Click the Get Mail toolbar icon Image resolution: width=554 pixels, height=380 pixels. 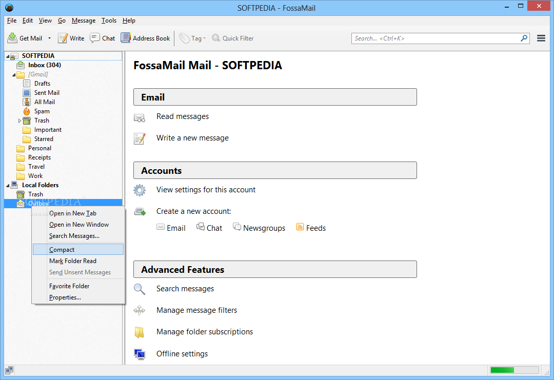pyautogui.click(x=12, y=38)
